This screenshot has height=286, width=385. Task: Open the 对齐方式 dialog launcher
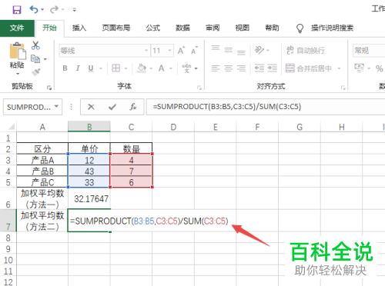tap(343, 88)
